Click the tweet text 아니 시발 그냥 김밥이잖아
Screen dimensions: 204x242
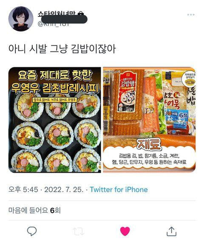pyautogui.click(x=62, y=49)
